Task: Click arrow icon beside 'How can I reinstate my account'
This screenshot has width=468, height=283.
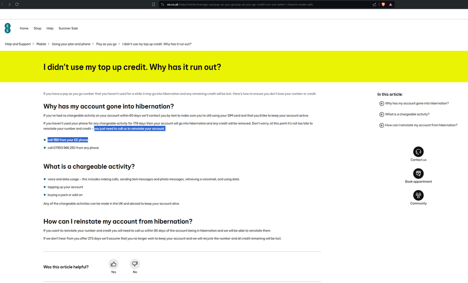Action: tap(381, 125)
